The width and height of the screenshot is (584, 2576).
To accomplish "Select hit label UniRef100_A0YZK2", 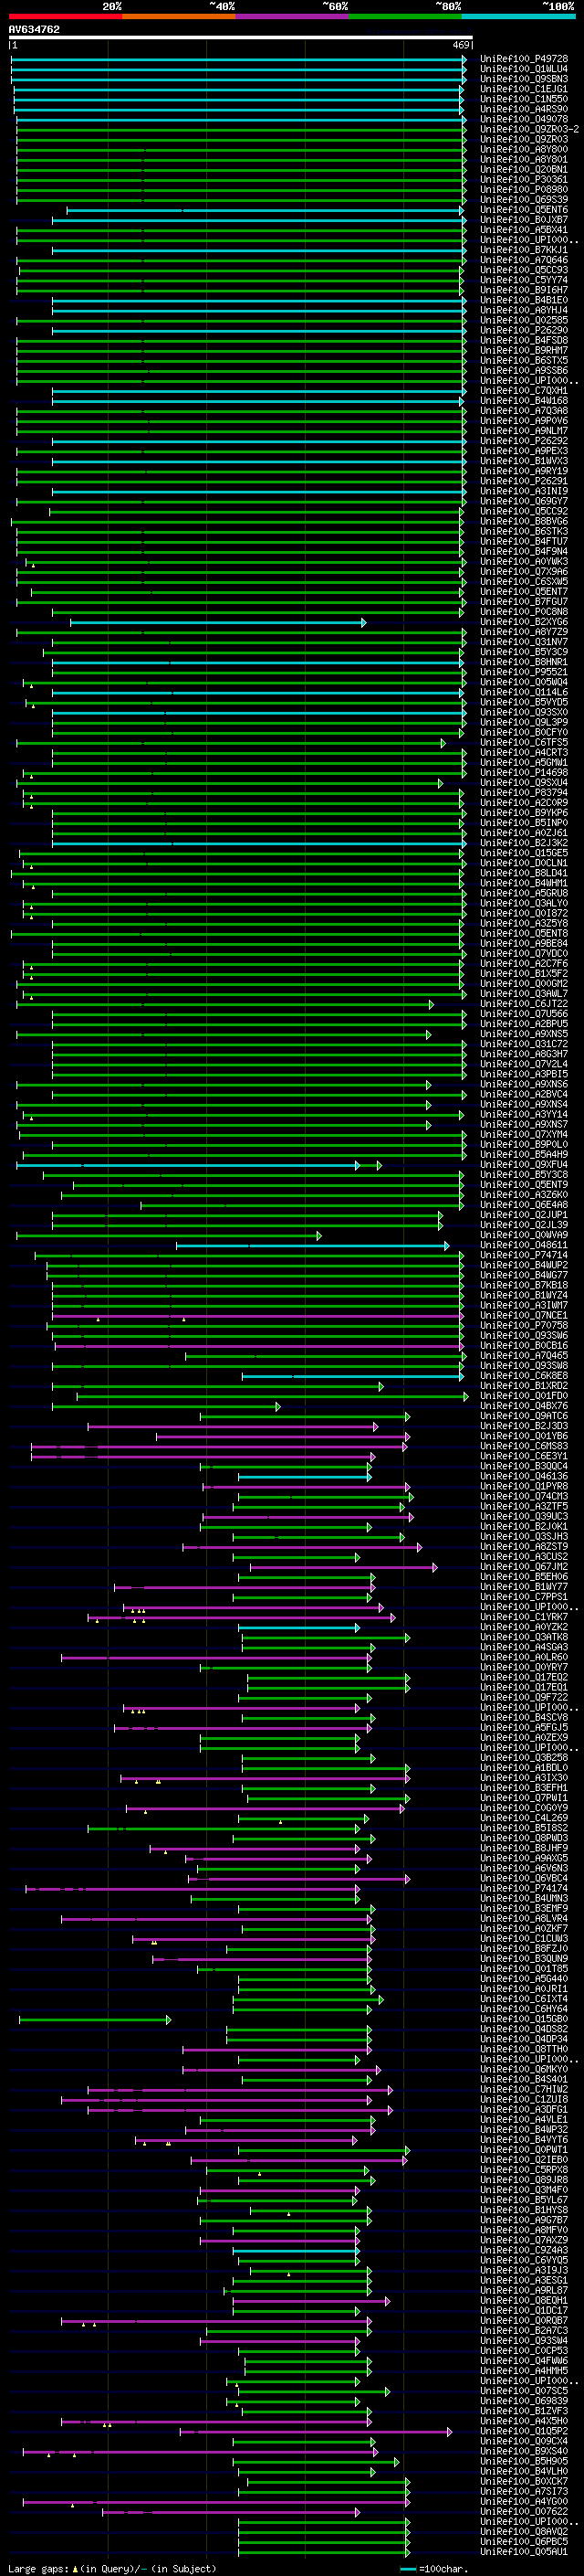I will [x=524, y=1627].
